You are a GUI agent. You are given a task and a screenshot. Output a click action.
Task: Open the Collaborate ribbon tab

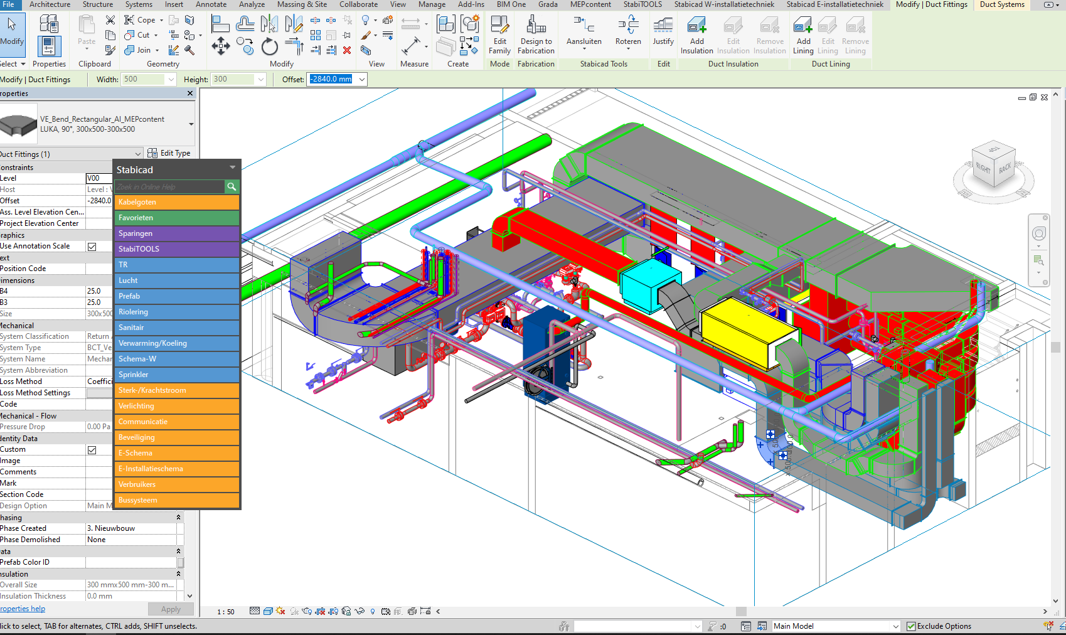[x=358, y=4]
